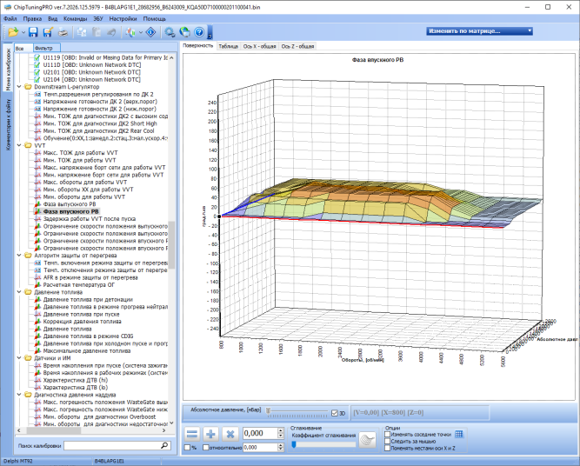Viewport: 580px width, 466px height.
Task: Select the 'Фильтр' tab in calibration panel
Action: [47, 48]
